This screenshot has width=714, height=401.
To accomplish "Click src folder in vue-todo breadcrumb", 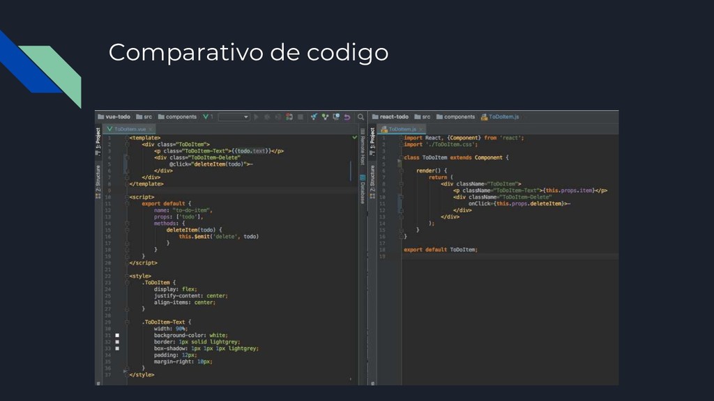I will 144,117.
